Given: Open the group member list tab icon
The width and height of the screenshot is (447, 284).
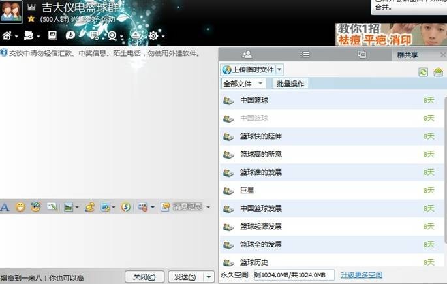Looking at the screenshot, I should (247, 55).
